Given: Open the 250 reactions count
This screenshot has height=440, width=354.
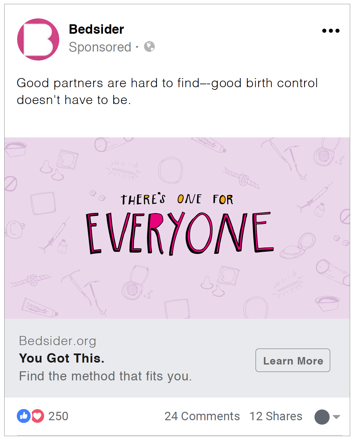Looking at the screenshot, I should point(58,416).
